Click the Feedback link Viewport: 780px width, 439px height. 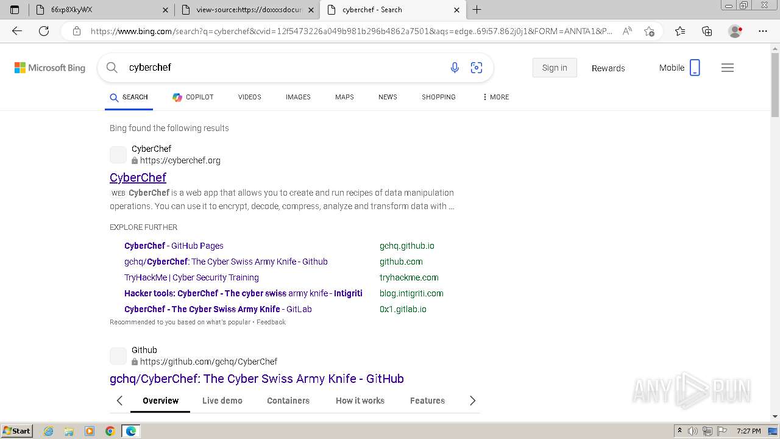click(271, 322)
